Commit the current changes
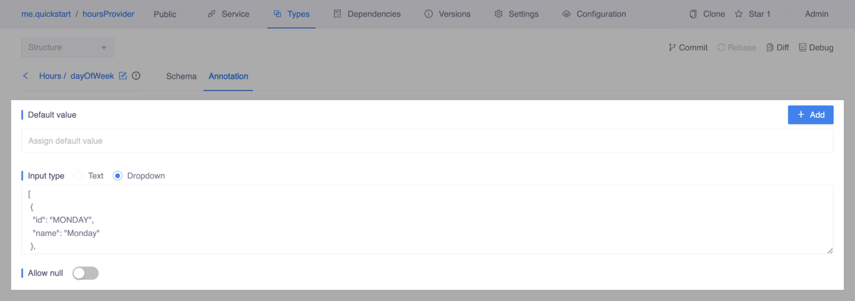855x301 pixels. tap(688, 47)
